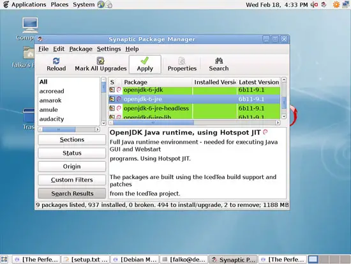Viewport: 351px width, 264px height.
Task: Click Show Desktop icon in bottom panel
Action: tap(4, 260)
